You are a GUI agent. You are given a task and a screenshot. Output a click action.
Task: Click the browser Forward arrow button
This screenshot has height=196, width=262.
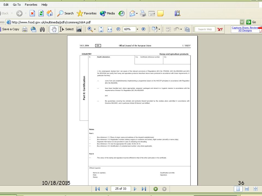click(x=19, y=13)
